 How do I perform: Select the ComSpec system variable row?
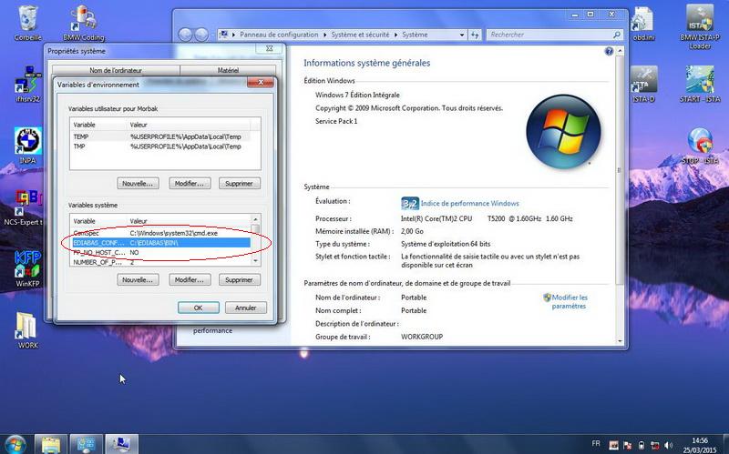pyautogui.click(x=160, y=233)
